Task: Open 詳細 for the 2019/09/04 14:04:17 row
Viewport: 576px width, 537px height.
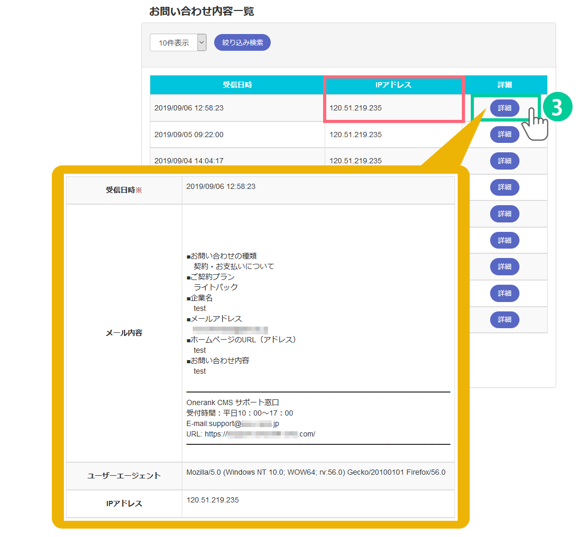Action: tap(504, 161)
